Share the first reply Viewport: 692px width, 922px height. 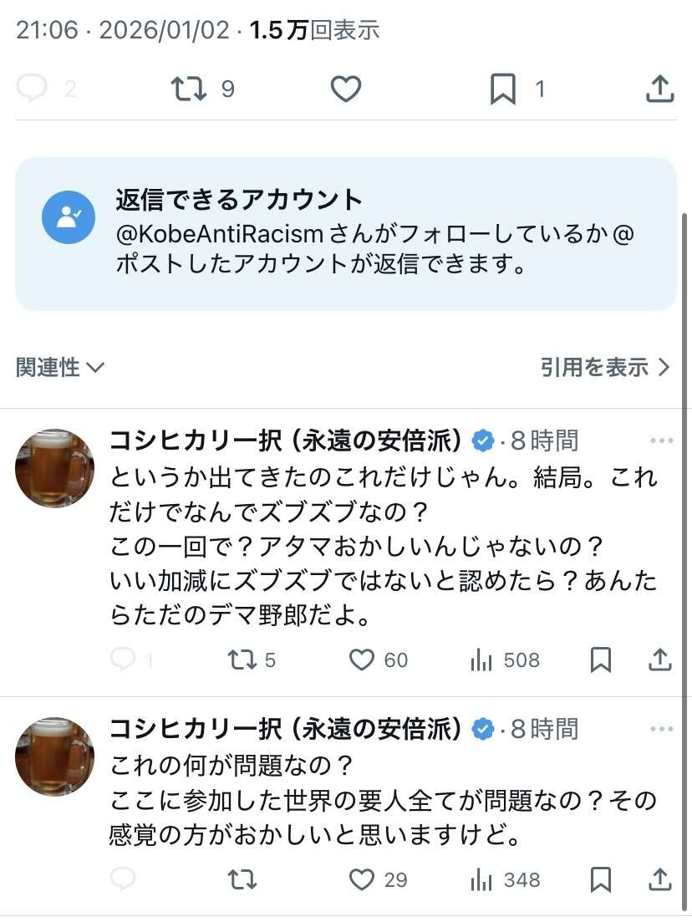pos(660,660)
